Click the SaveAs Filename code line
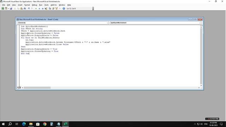The image size is (226, 127). (68, 42)
